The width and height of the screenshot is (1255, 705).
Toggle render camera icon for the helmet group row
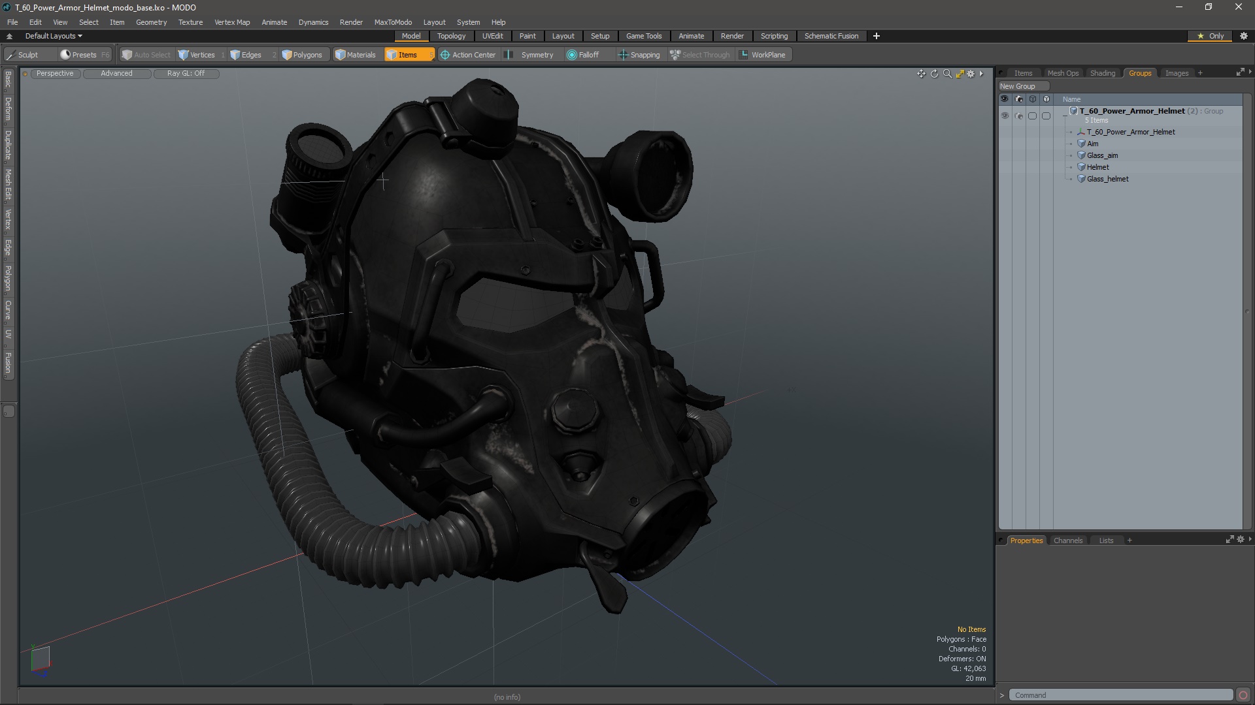(1018, 116)
